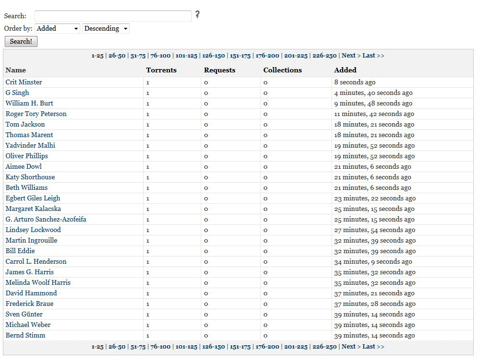Open author Katy Shorthouse
The image size is (479, 362).
coord(30,177)
